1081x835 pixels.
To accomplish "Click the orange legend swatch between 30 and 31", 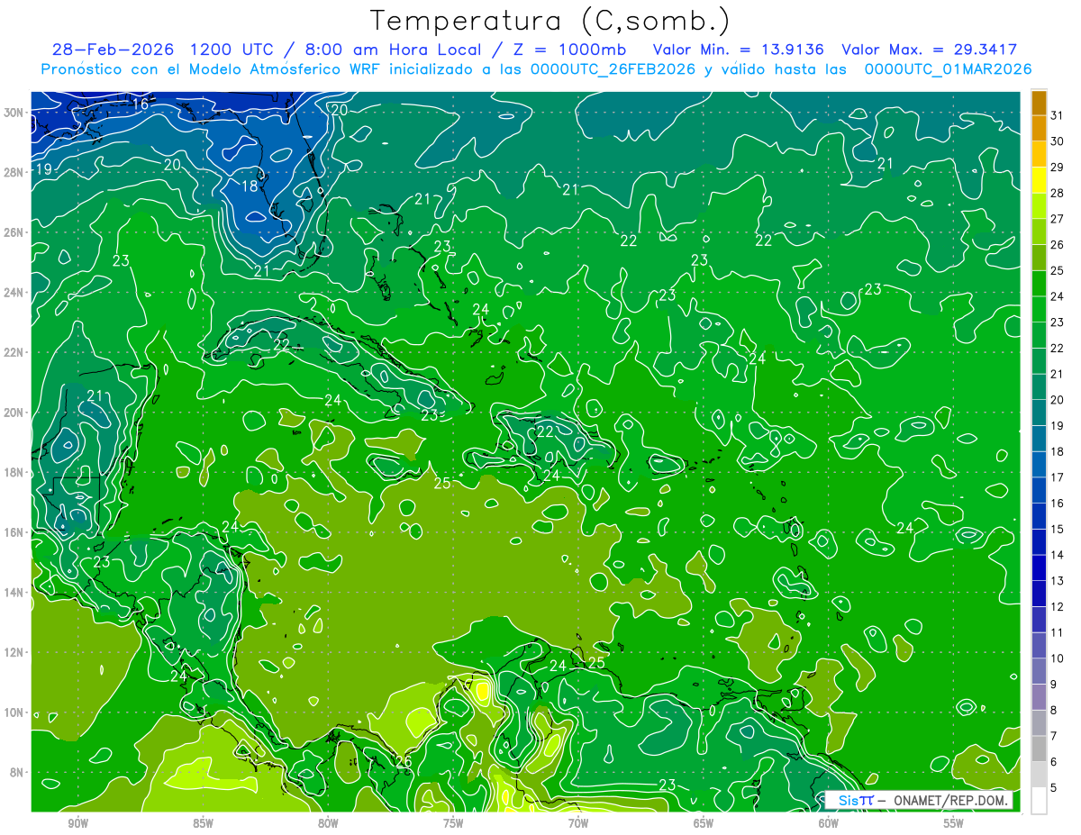I will [1039, 128].
